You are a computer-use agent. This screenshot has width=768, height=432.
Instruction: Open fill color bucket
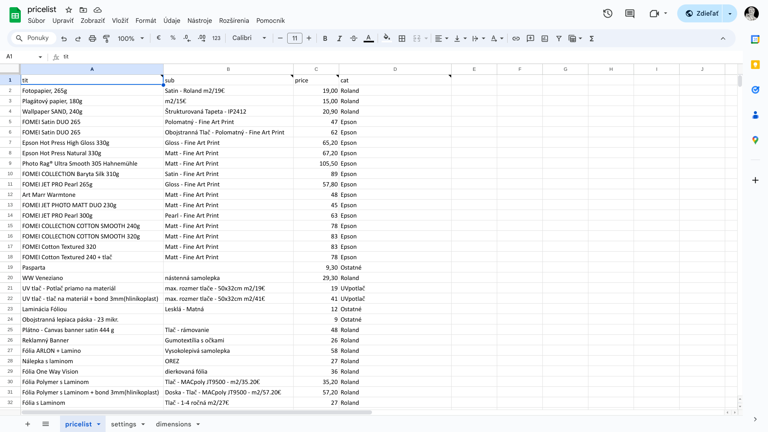coord(387,38)
